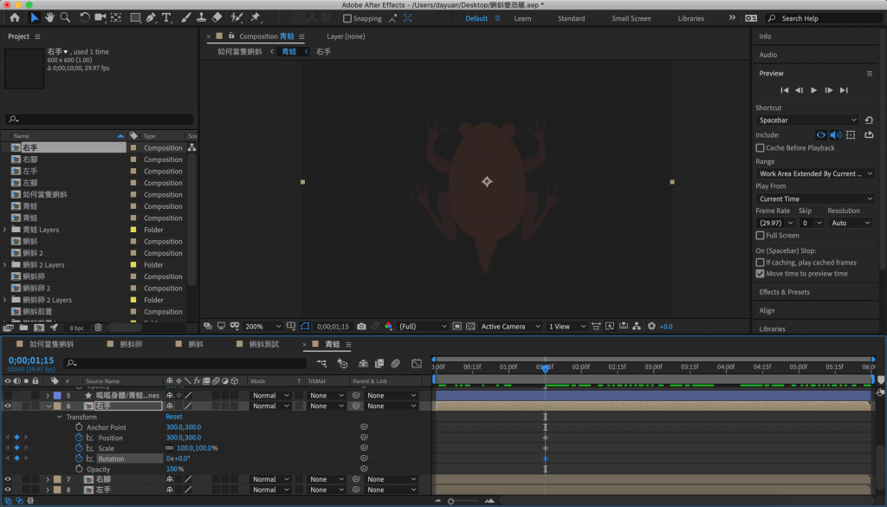Screen dimensions: 887x507
Task: Open the Active Camera dropdown
Action: tap(509, 327)
